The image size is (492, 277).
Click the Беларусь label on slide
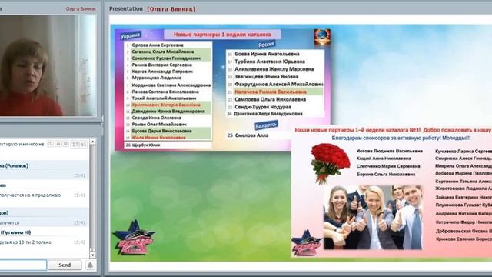[x=266, y=125]
